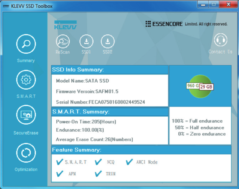The width and height of the screenshot is (239, 189).
Task: Click the S.M.A.R.T. Summary header
Action: [110, 112]
